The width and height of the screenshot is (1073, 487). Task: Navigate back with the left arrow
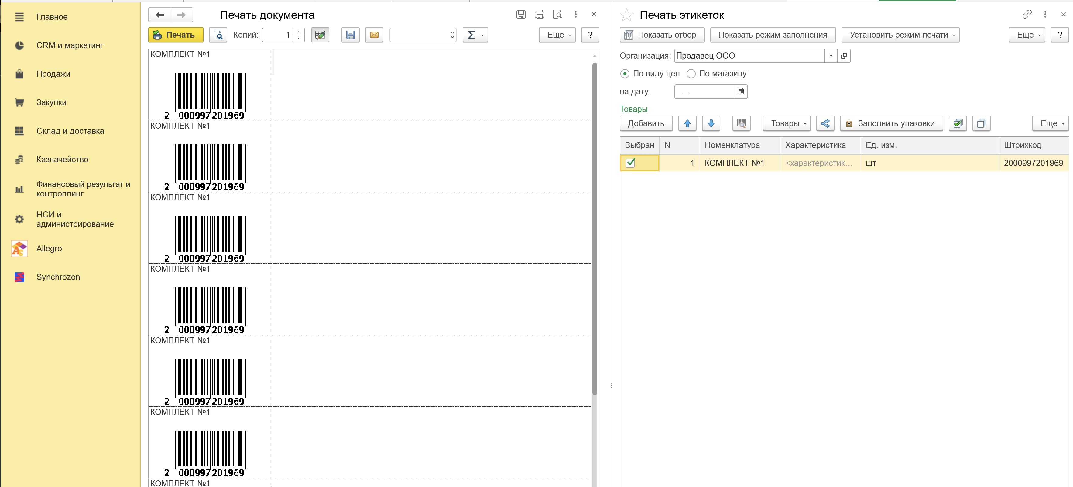click(x=160, y=15)
